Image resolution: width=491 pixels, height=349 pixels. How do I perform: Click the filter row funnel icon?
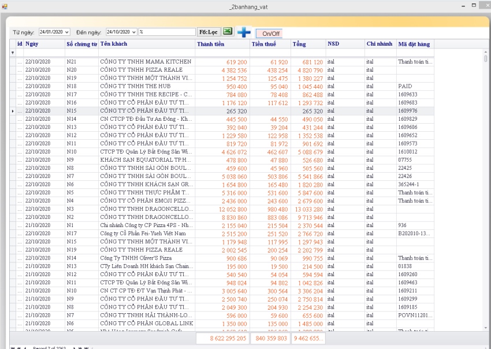click(x=13, y=53)
